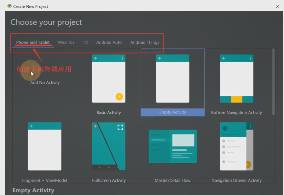Switch to the TV tab
The width and height of the screenshot is (284, 195).
[85, 42]
